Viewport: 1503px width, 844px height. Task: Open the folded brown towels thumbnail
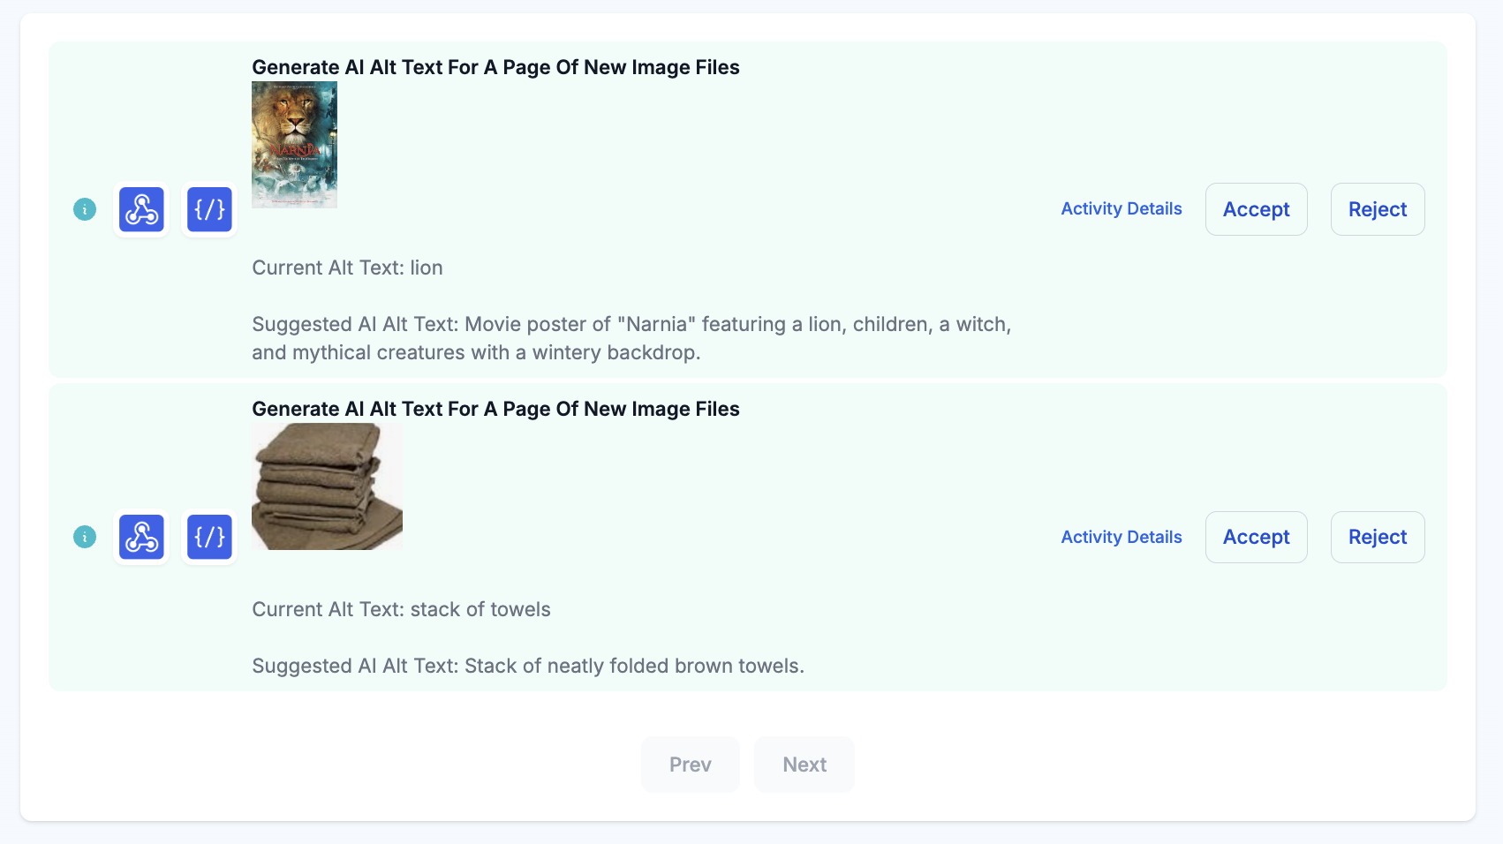pyautogui.click(x=327, y=486)
